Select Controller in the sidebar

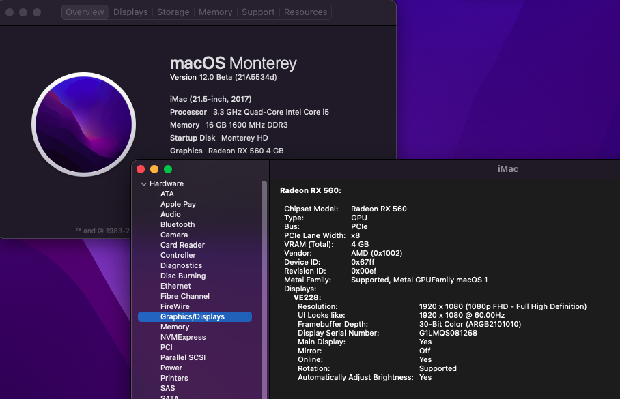(x=178, y=256)
